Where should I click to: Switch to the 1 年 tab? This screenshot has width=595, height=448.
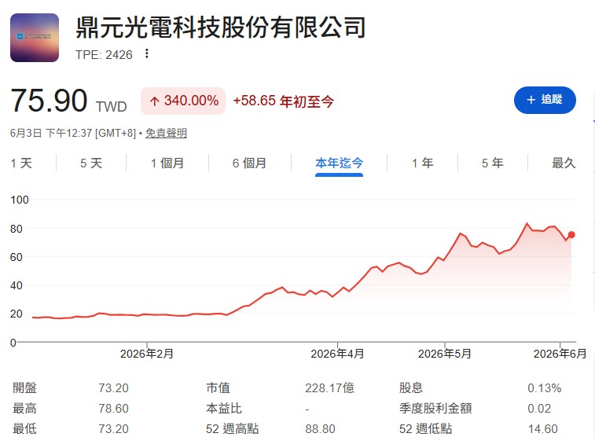point(422,163)
